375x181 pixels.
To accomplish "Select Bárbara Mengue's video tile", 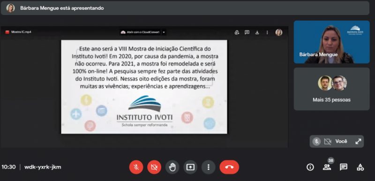I will click(331, 42).
